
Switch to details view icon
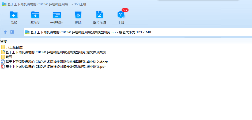[12, 32]
